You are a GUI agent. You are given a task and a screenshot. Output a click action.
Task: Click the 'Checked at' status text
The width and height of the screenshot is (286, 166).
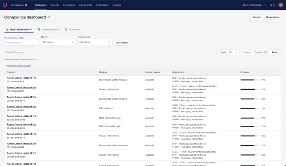tap(27, 60)
